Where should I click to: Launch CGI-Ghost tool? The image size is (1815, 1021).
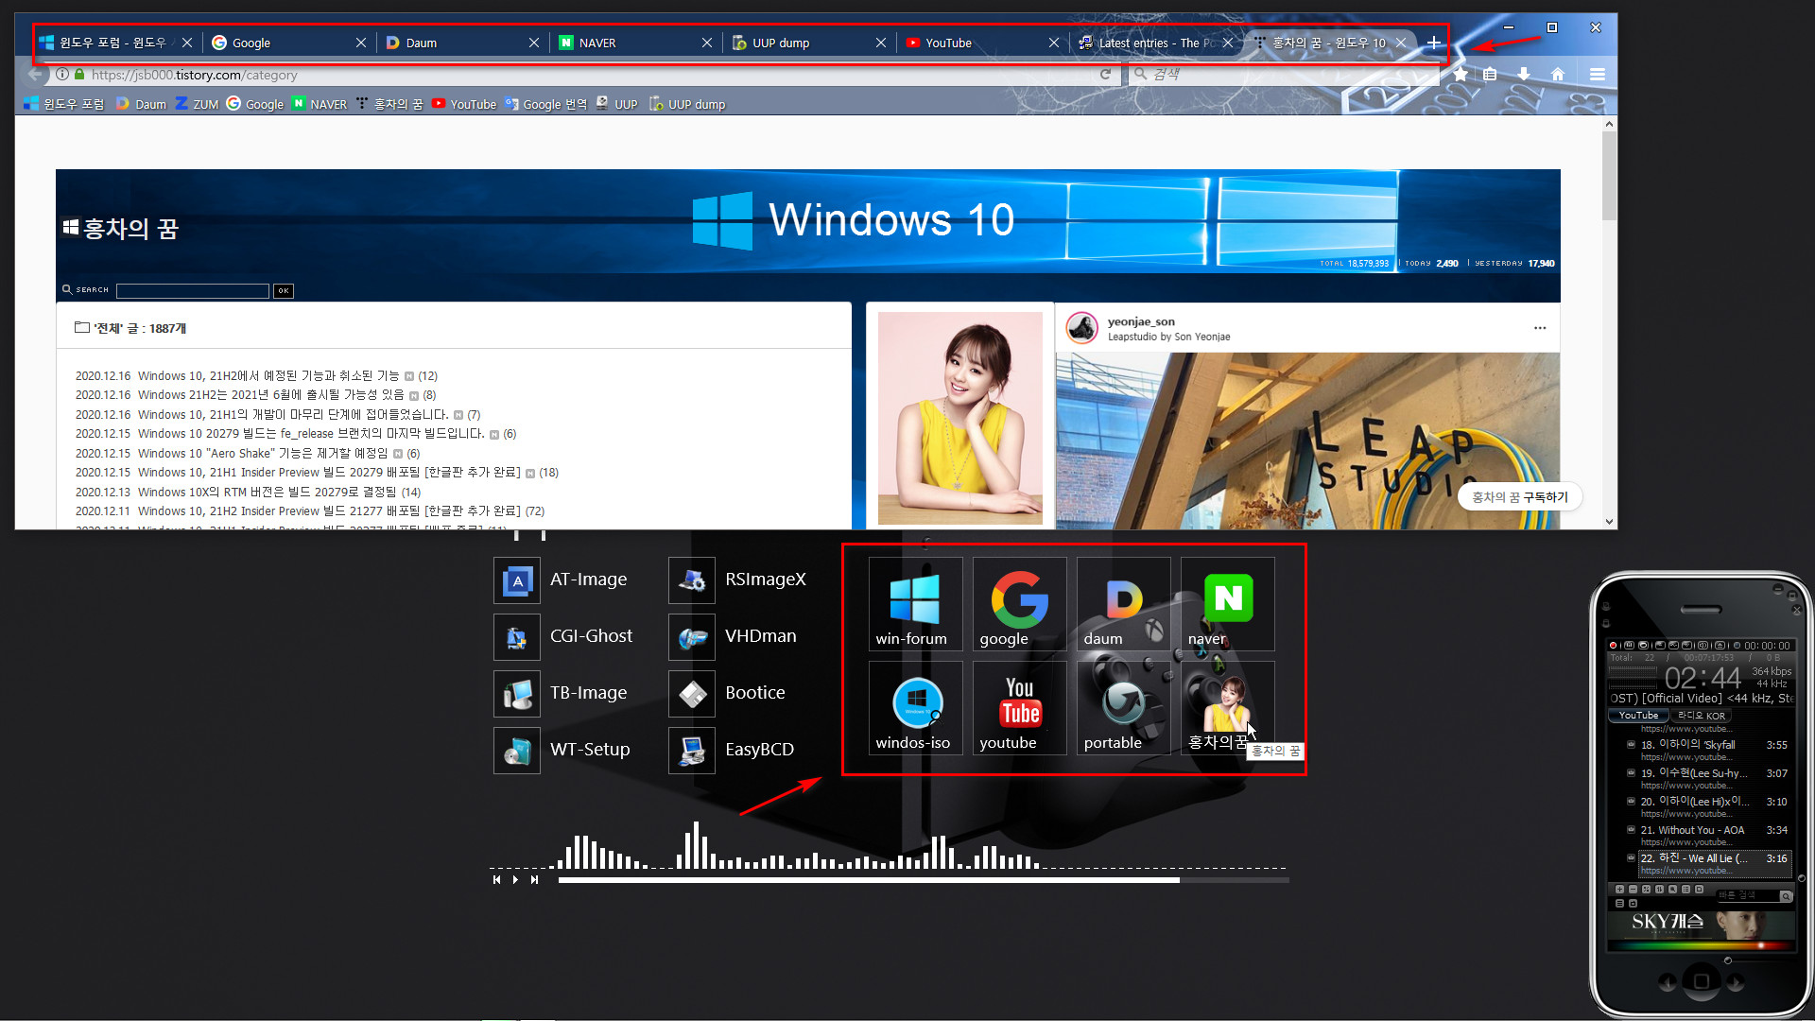pos(565,636)
